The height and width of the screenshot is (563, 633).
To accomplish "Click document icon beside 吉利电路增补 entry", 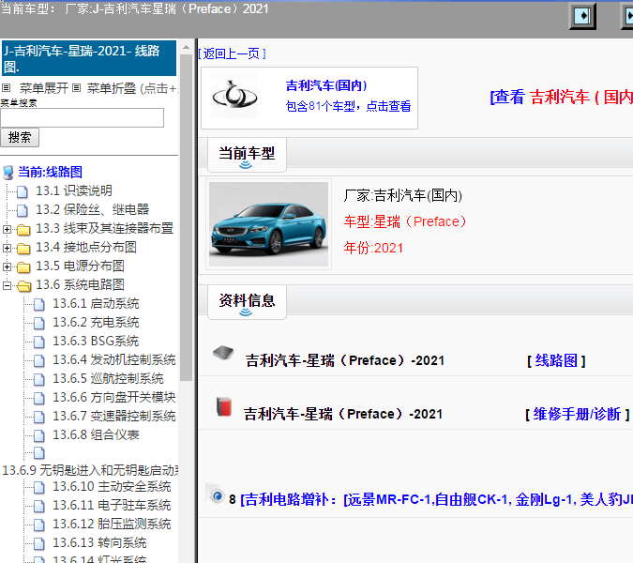I will tap(216, 494).
